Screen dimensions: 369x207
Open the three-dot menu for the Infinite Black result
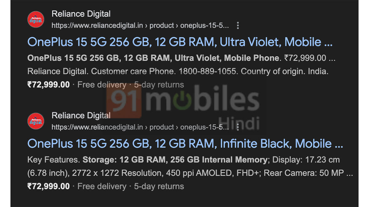coord(238,127)
